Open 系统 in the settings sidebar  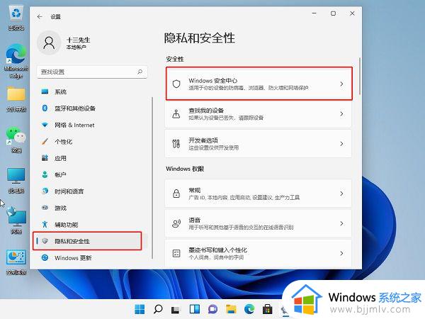coord(61,92)
